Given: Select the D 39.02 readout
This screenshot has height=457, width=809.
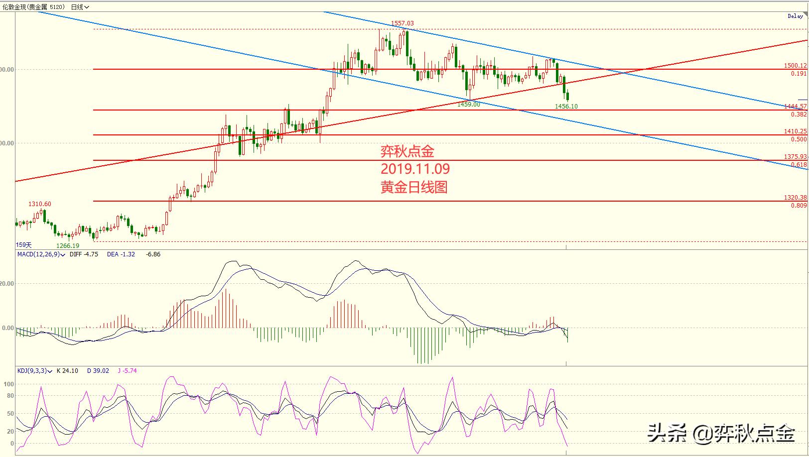Looking at the screenshot, I should click(x=98, y=371).
